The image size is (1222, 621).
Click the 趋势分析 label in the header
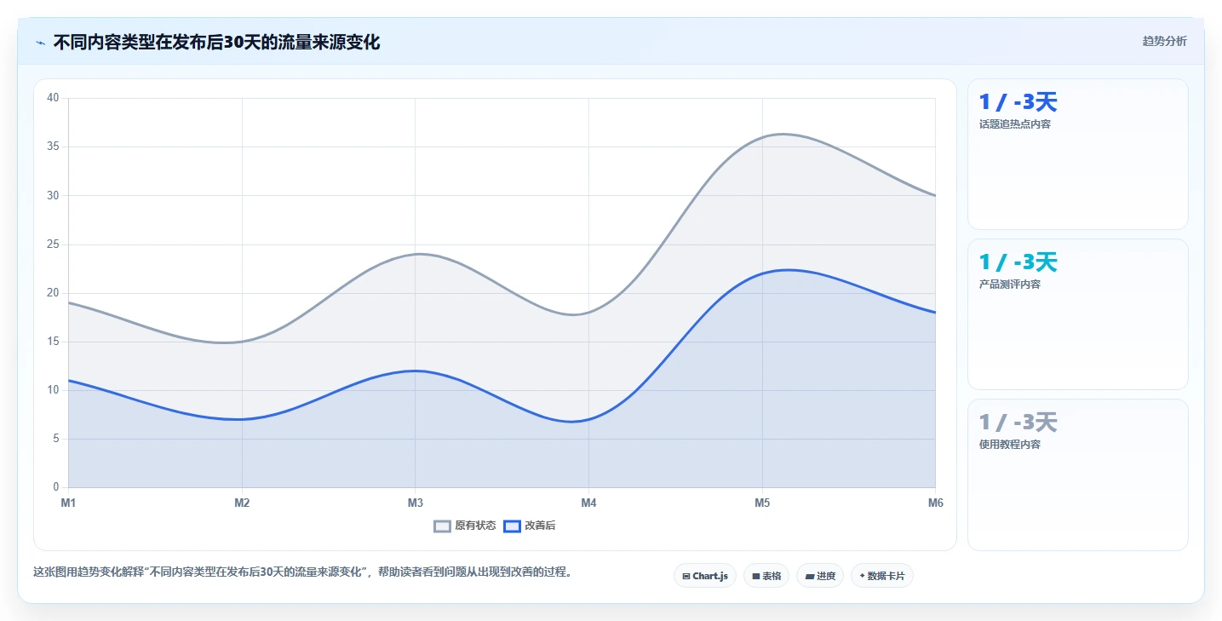(x=1164, y=41)
